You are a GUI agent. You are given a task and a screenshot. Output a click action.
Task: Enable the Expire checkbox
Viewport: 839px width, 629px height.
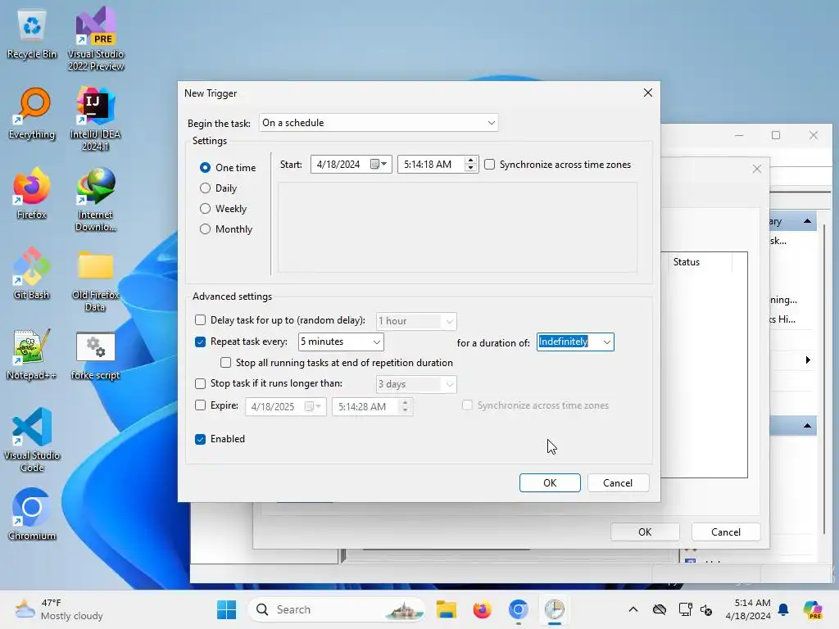pyautogui.click(x=200, y=405)
